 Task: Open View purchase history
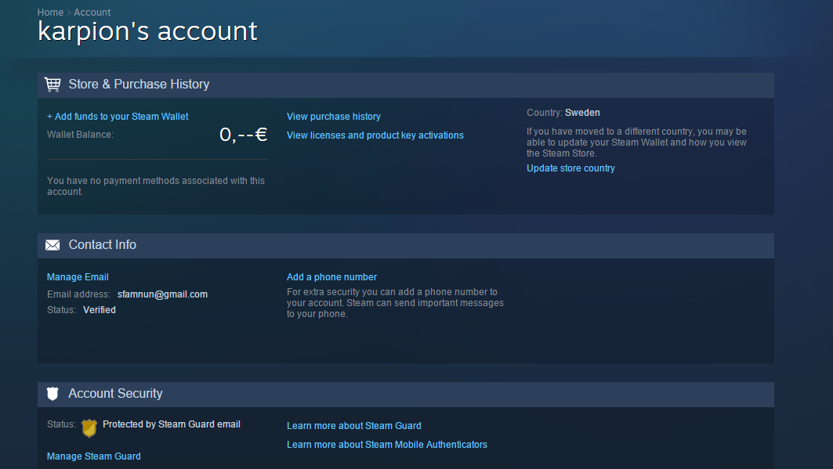333,117
